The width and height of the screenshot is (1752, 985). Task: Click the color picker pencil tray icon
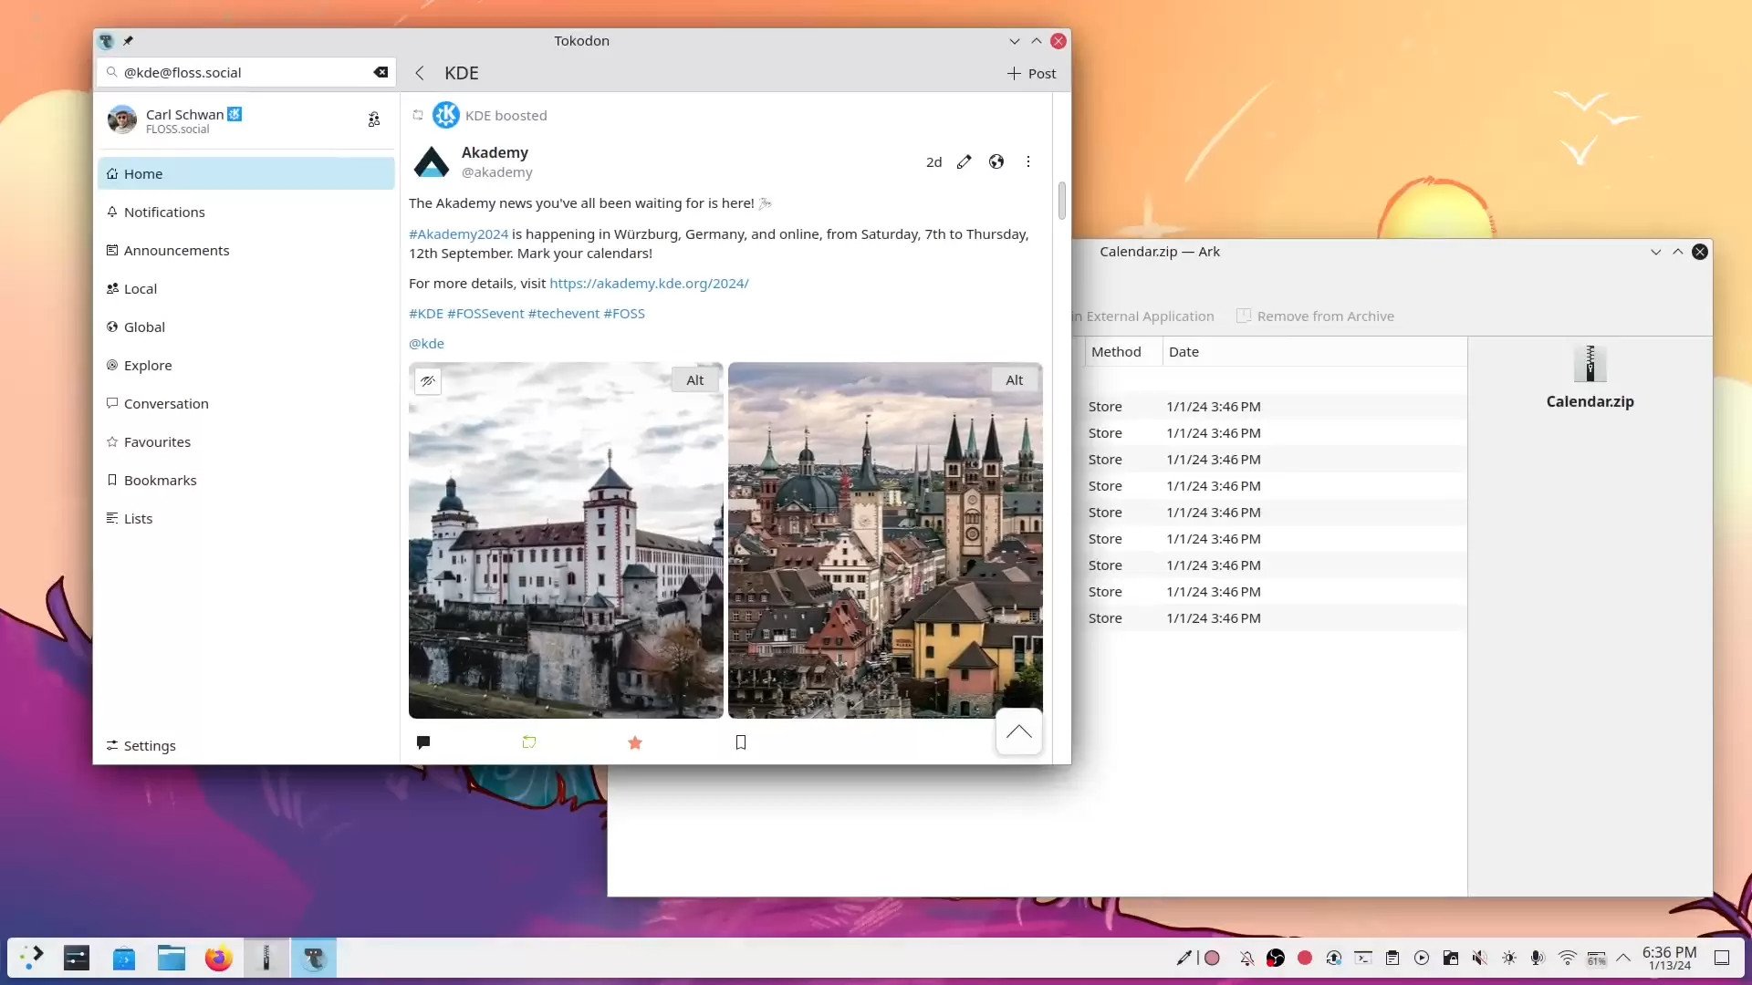tap(1184, 958)
